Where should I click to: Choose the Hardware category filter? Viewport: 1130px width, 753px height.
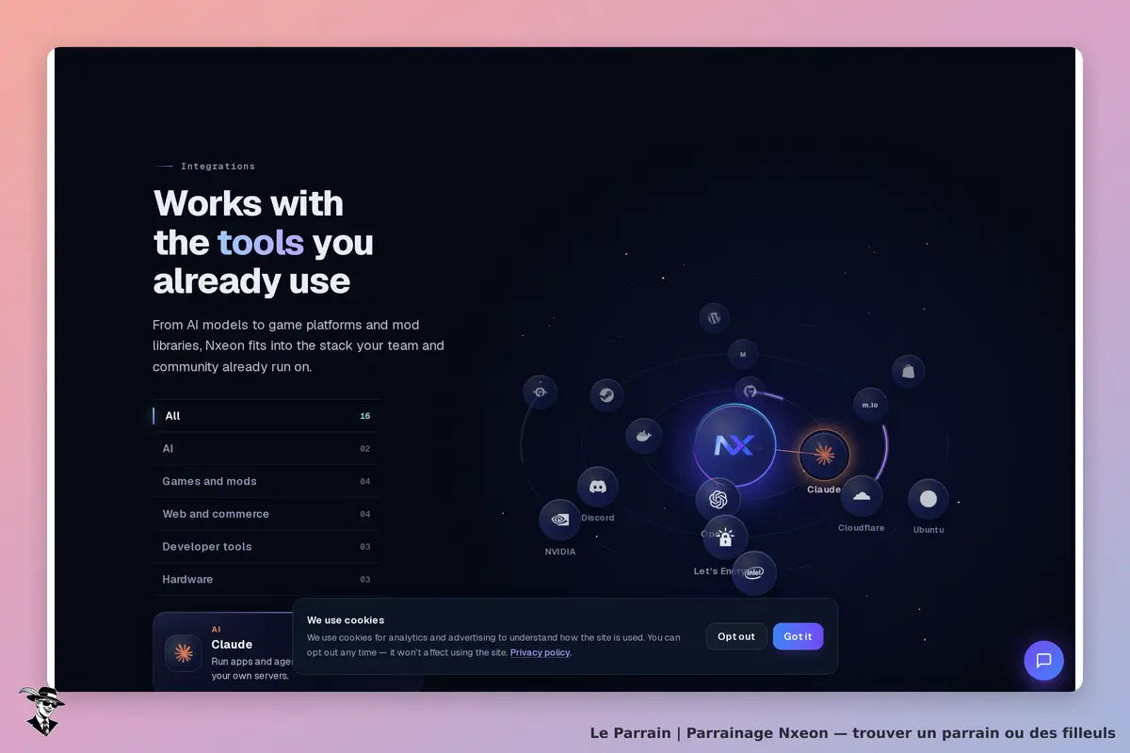pyautogui.click(x=266, y=579)
